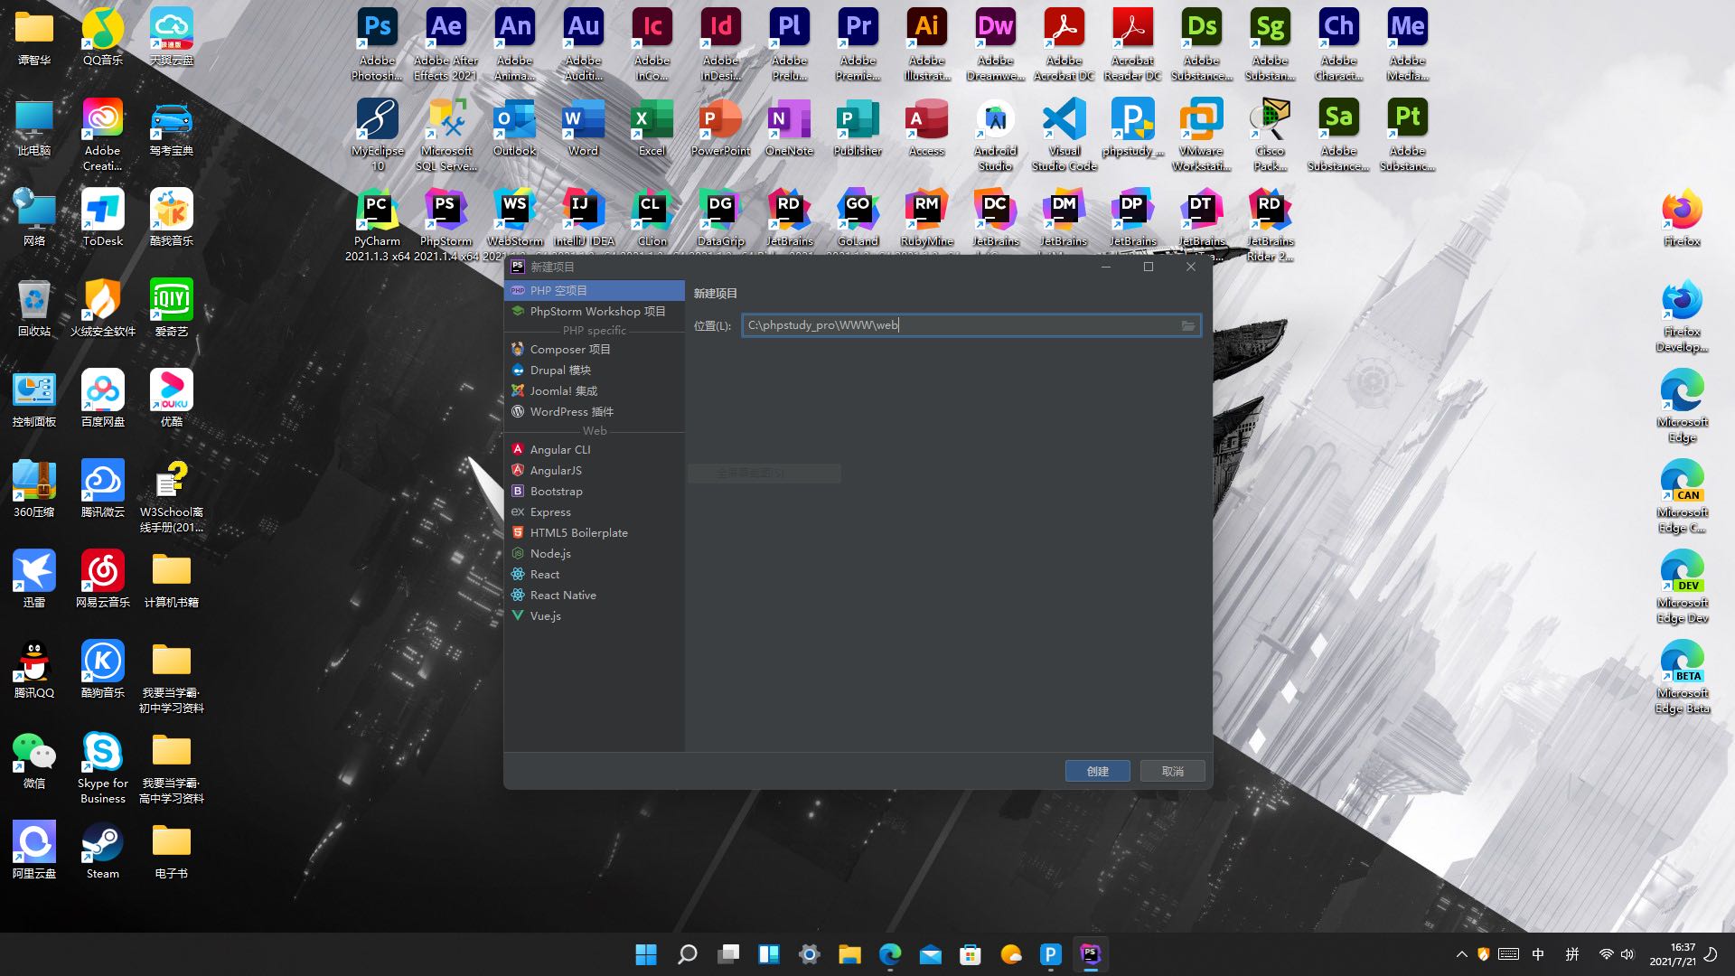Choose the Vue.js project type
This screenshot has height=976, width=1735.
pyautogui.click(x=545, y=615)
